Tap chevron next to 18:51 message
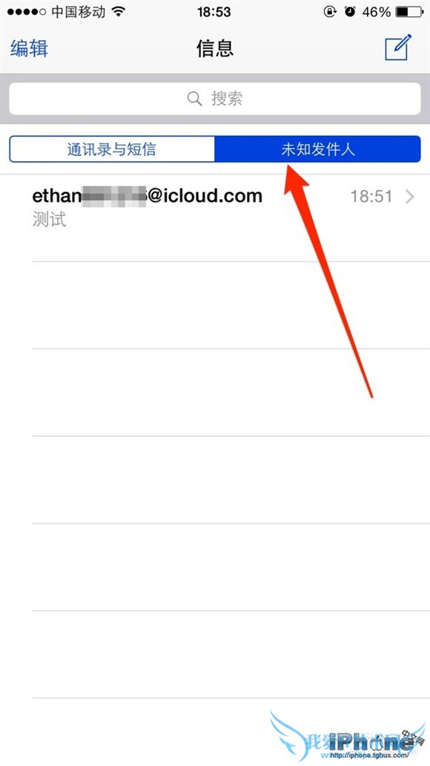Image resolution: width=430 pixels, height=766 pixels. [x=410, y=197]
